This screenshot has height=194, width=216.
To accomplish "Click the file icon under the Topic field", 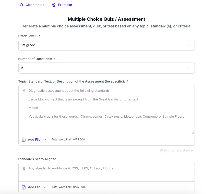I will click(24, 140).
